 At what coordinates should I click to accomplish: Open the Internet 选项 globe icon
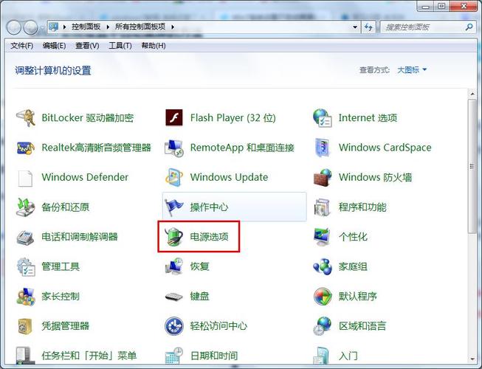[x=322, y=118]
